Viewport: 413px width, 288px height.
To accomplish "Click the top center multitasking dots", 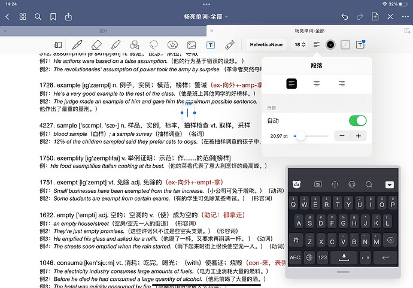I will coord(206,4).
